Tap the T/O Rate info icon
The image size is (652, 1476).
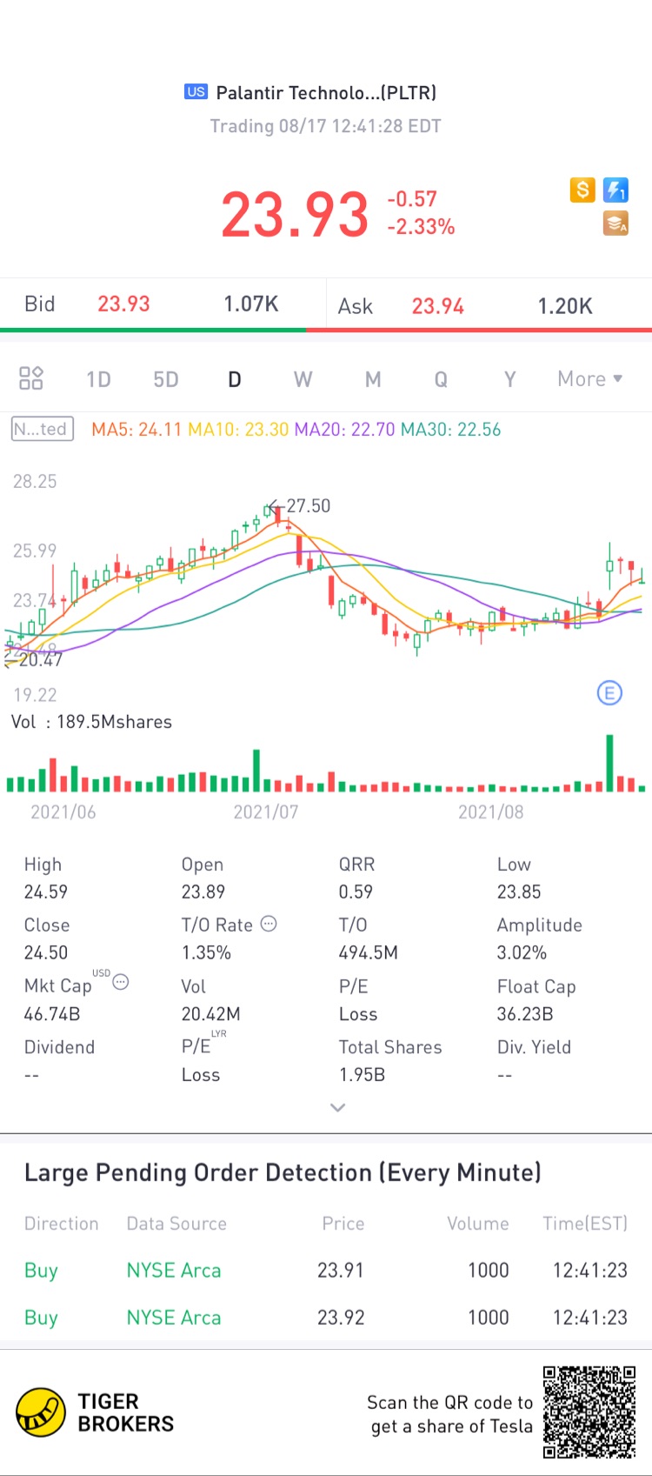tap(269, 924)
